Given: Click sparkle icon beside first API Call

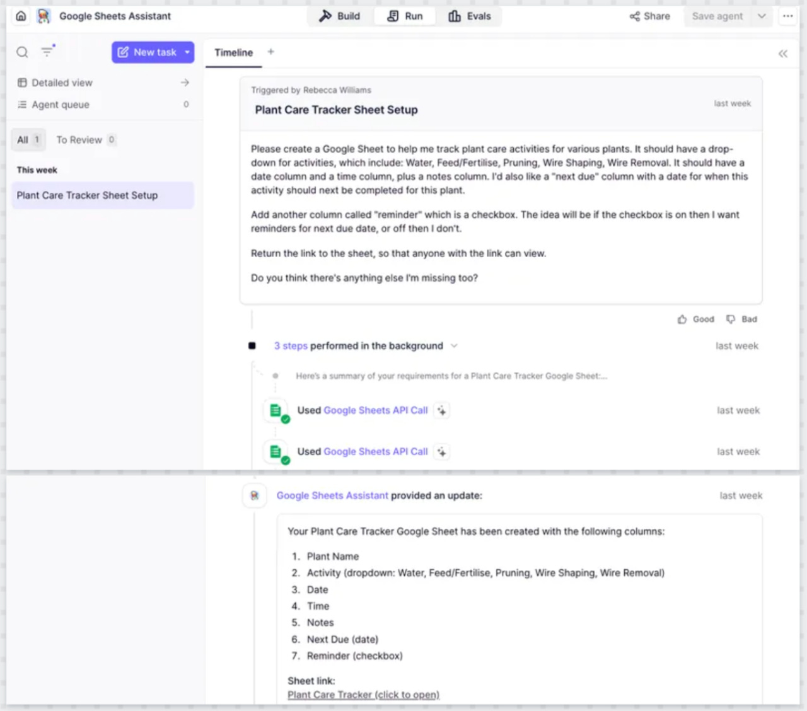Looking at the screenshot, I should coord(442,411).
